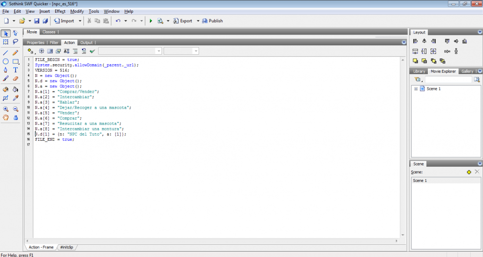Select the Text tool
The image size is (483, 257).
(16, 70)
